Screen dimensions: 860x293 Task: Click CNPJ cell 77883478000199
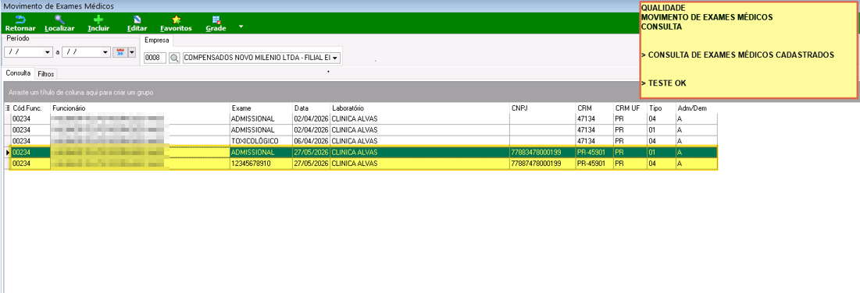pos(542,152)
